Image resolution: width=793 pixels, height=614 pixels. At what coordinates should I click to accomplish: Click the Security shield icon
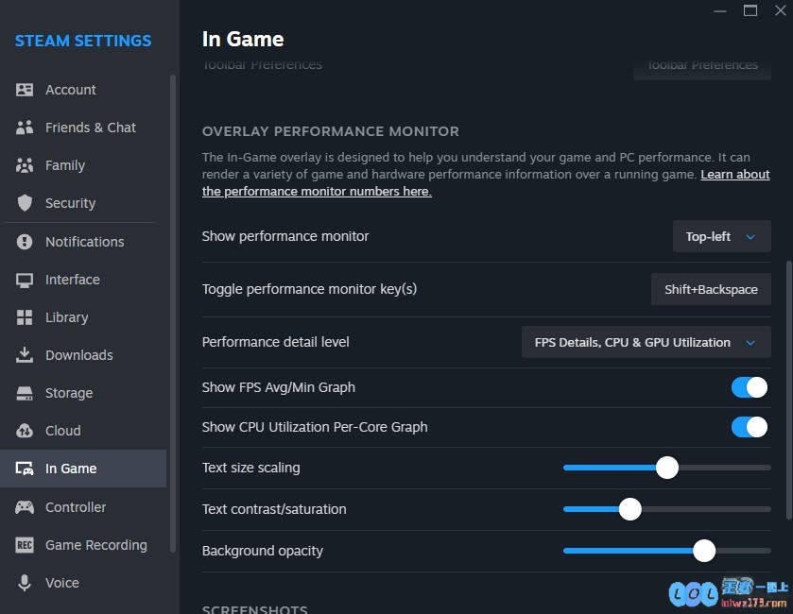coord(25,203)
